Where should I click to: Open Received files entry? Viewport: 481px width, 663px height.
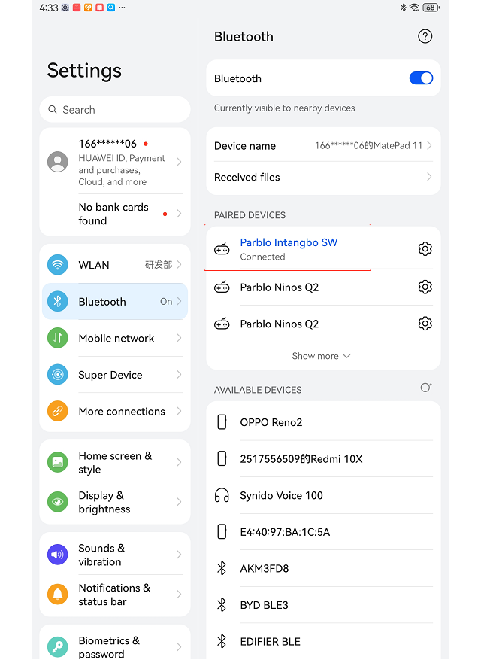(x=323, y=177)
